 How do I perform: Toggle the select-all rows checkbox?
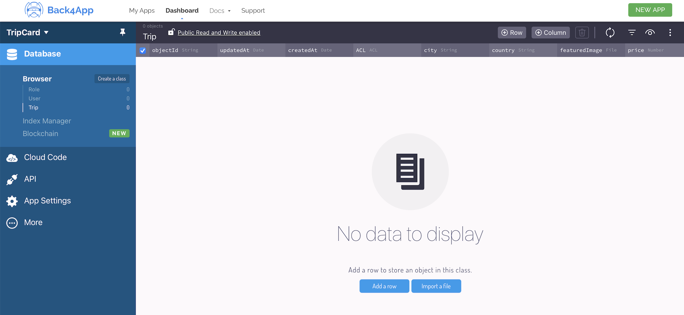tap(143, 50)
